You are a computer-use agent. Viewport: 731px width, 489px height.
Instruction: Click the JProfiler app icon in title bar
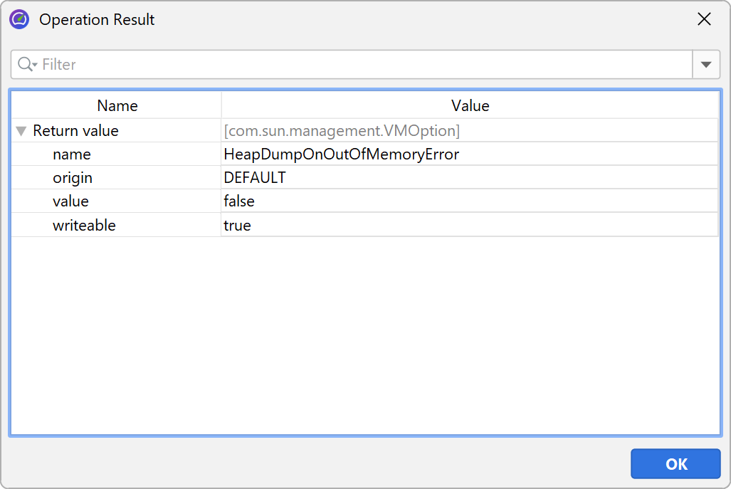19,19
